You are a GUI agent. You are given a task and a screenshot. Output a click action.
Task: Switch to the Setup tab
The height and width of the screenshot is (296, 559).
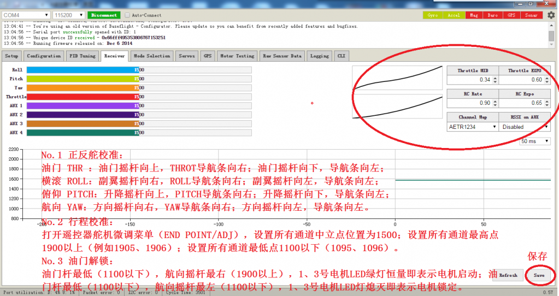pos(11,56)
